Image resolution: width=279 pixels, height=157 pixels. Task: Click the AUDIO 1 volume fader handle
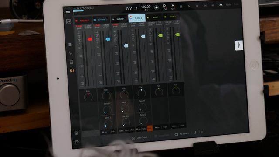(x=126, y=46)
